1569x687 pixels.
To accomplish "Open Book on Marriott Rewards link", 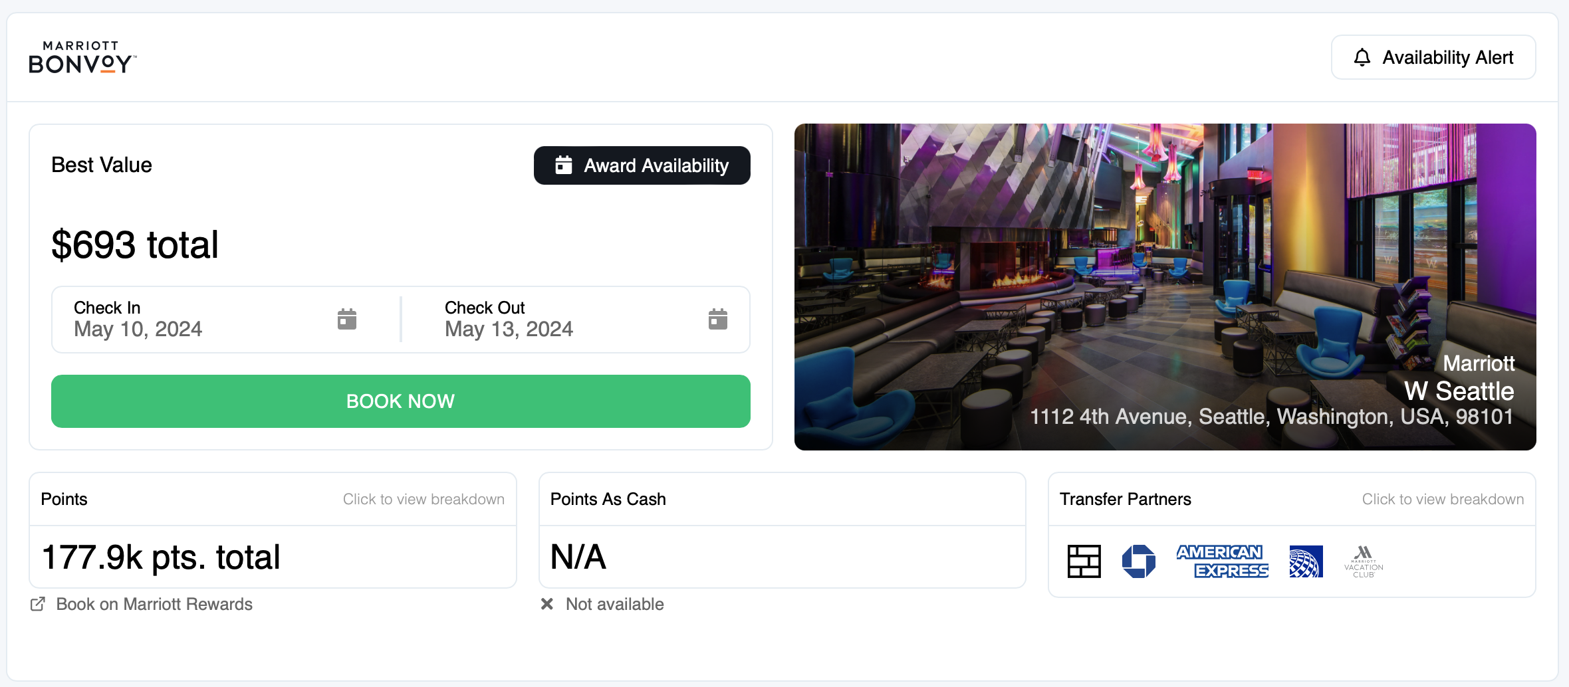I will point(154,604).
